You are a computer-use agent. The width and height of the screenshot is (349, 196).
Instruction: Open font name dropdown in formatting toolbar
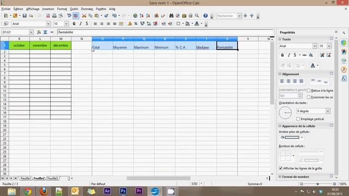click(x=49, y=24)
